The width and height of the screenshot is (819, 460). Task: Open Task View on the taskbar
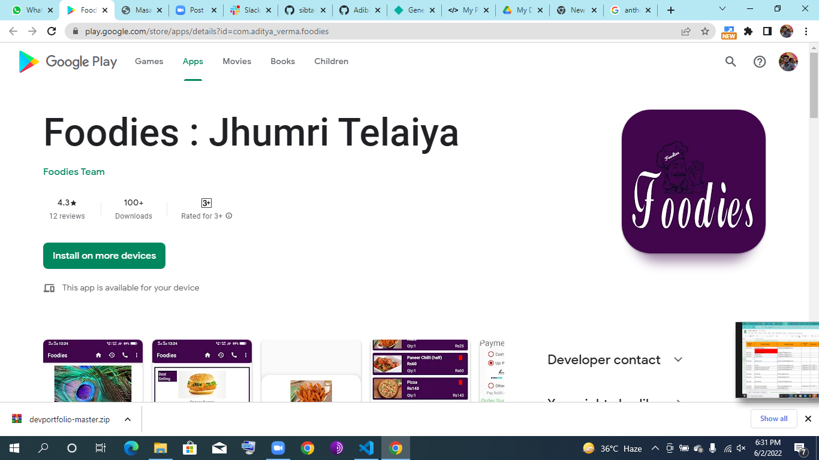click(101, 448)
